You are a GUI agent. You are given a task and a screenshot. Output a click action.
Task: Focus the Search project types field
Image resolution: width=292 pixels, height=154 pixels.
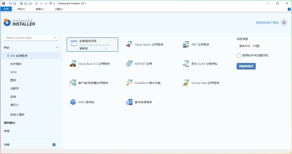[x=29, y=38]
